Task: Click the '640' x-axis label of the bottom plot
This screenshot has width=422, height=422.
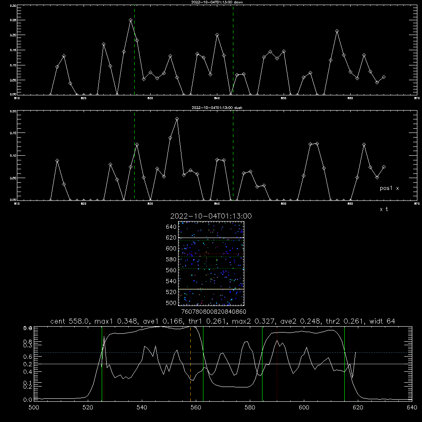Action: (412, 408)
